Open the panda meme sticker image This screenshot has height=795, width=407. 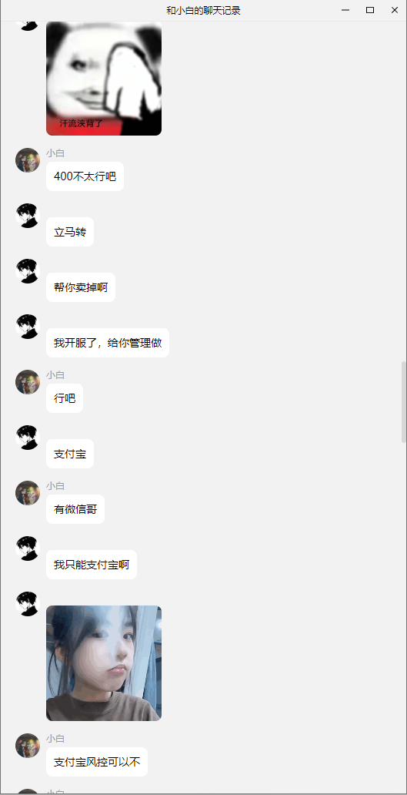tap(104, 79)
